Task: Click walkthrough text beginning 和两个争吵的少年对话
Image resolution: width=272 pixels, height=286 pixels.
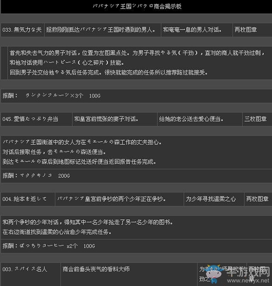Action: click(136, 227)
